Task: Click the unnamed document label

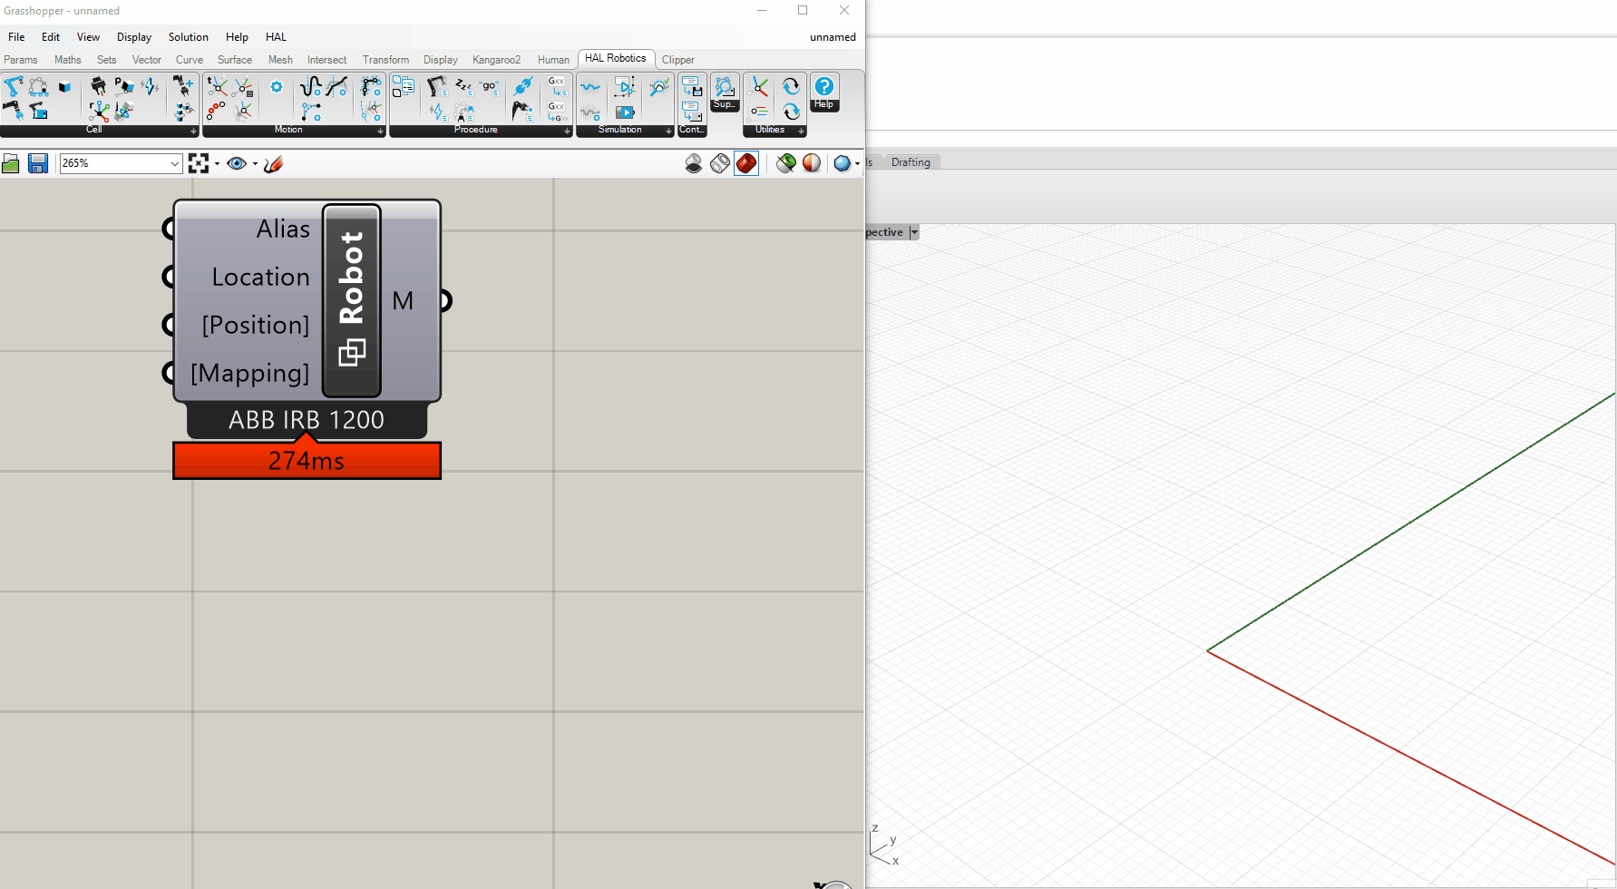Action: 833,37
